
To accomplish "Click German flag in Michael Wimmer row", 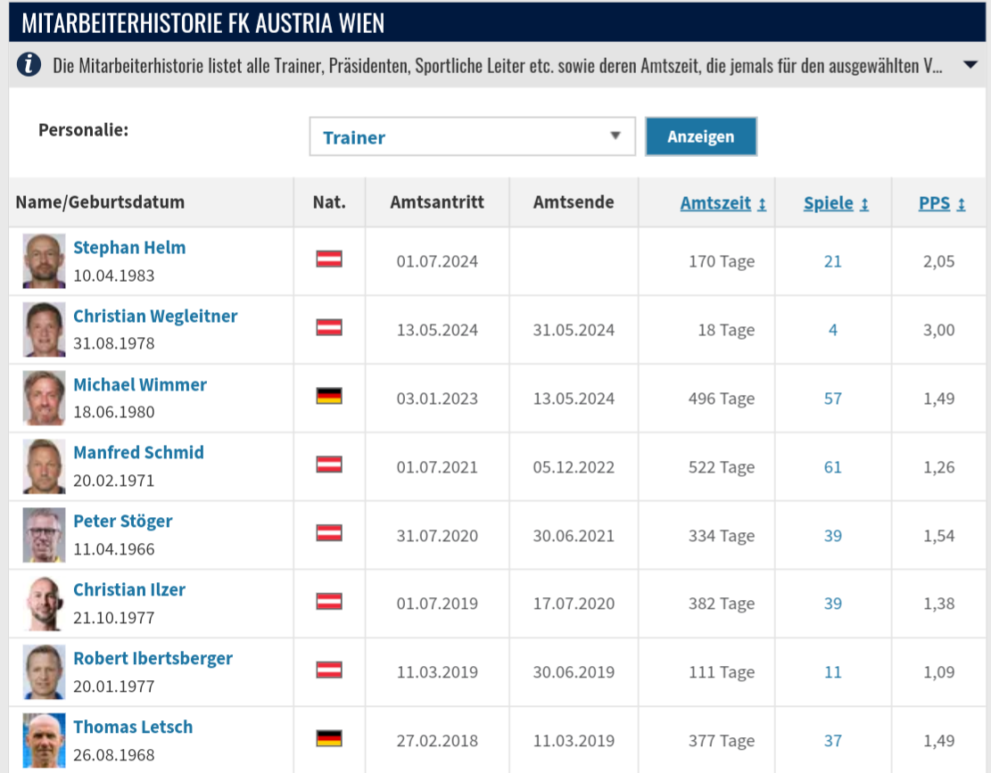I will point(329,396).
